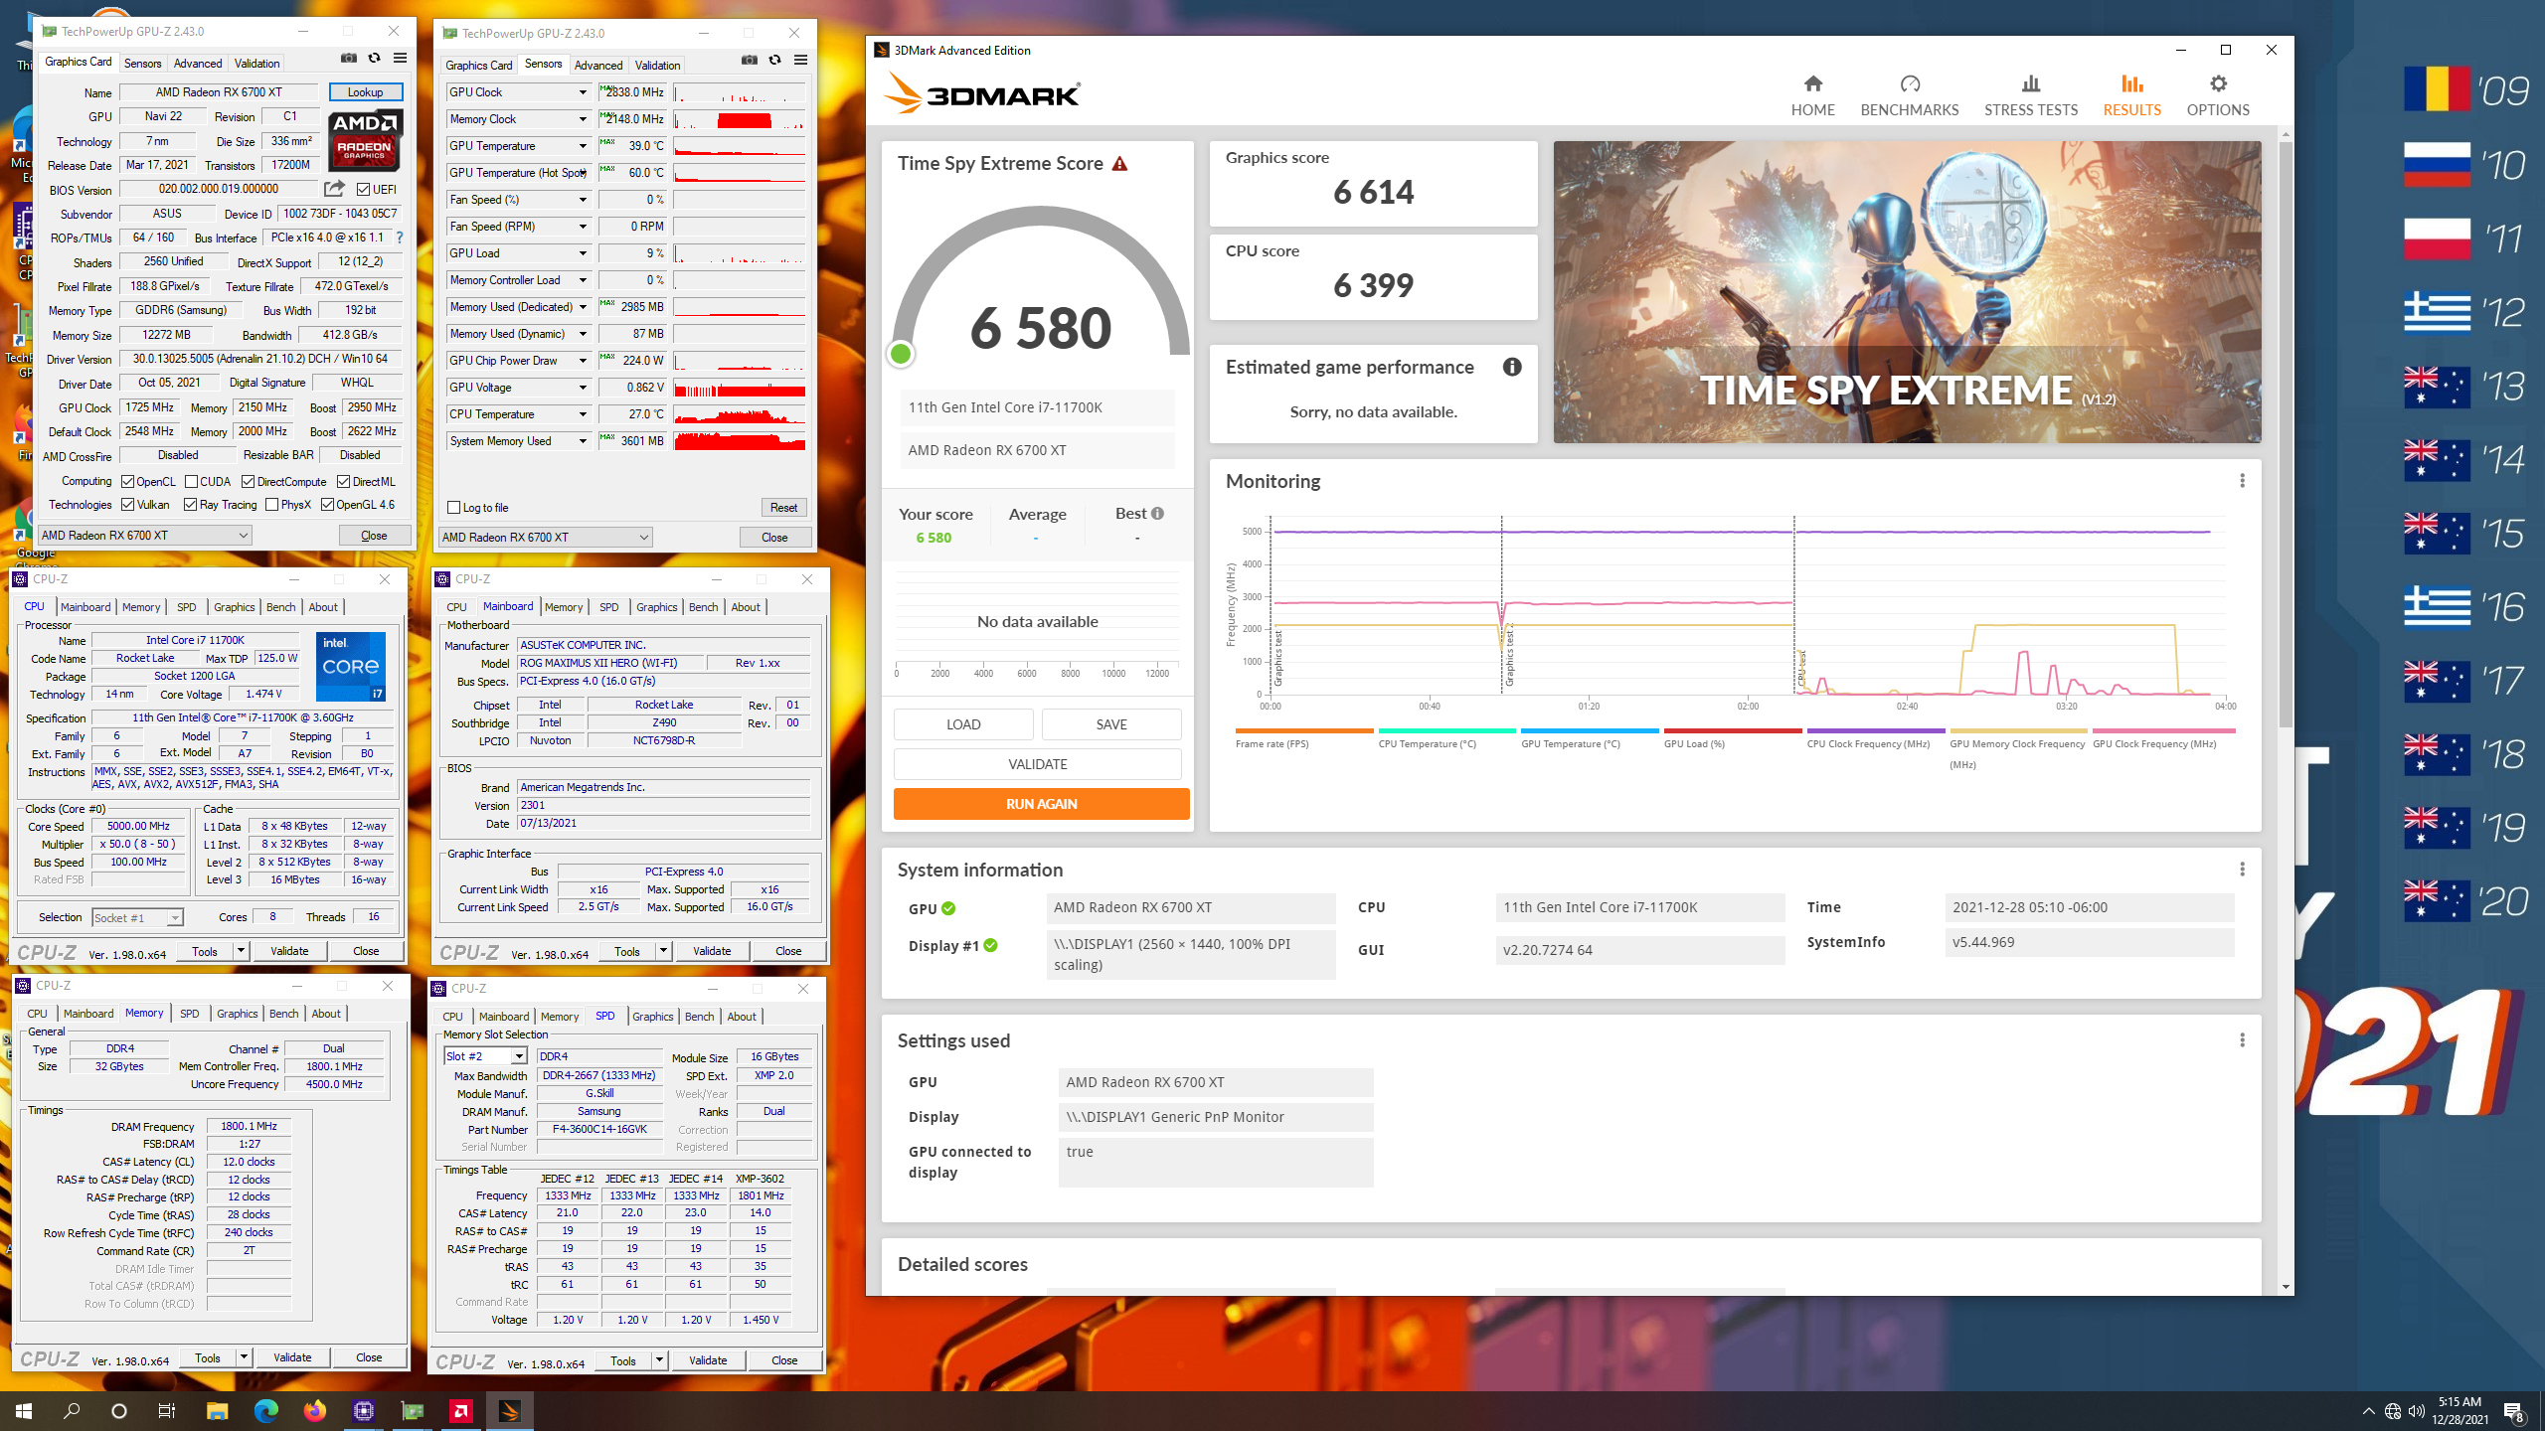Expand the GPU Clock sensor dropdown
2545x1431 pixels.
[x=583, y=92]
